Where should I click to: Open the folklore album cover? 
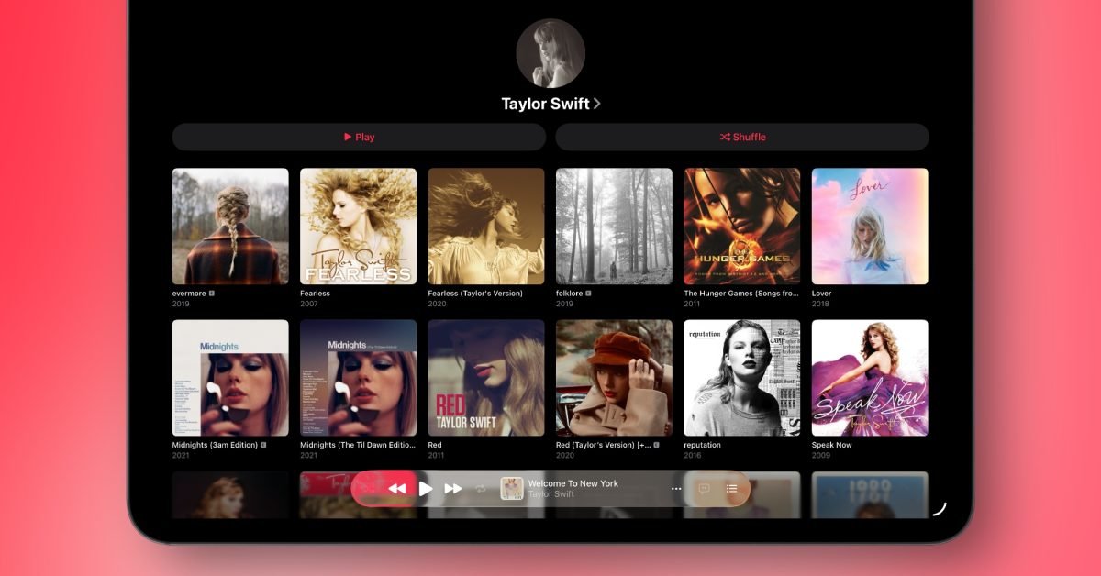click(614, 226)
